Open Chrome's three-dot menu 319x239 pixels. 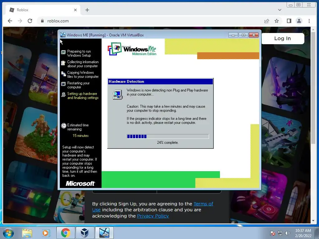point(309,21)
